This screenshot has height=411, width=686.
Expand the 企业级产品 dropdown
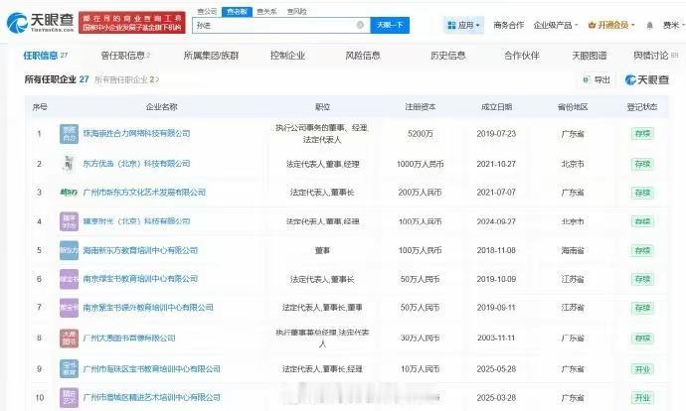point(556,25)
